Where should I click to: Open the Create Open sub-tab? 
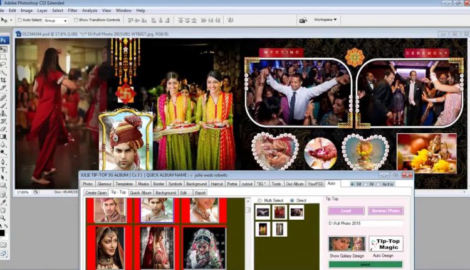pyautogui.click(x=96, y=193)
